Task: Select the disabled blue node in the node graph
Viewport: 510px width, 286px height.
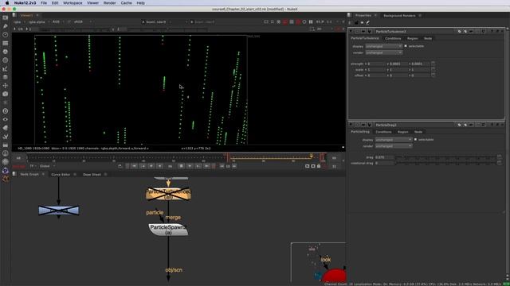Action: tap(58, 211)
